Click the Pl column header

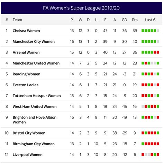(72, 20)
